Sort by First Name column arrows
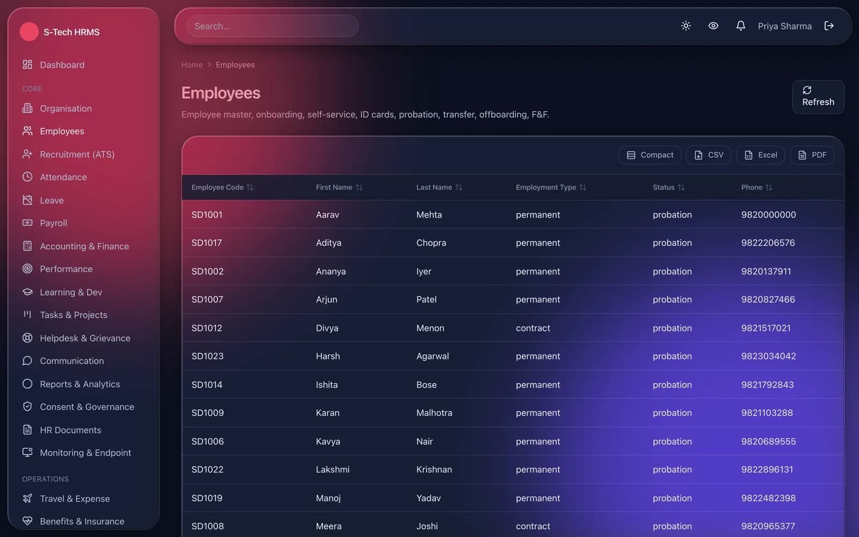The height and width of the screenshot is (537, 859). point(359,187)
